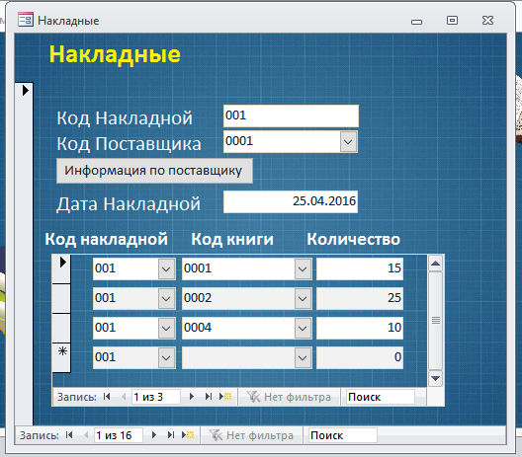Click Нет фильтра in main record bar

click(251, 435)
